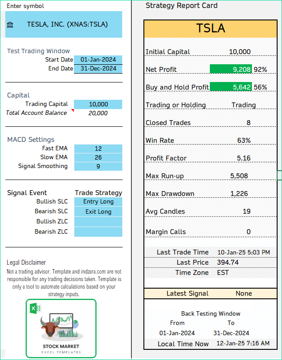Select the Buy and Hold percentage 56%
The width and height of the screenshot is (282, 360).
[x=260, y=87]
